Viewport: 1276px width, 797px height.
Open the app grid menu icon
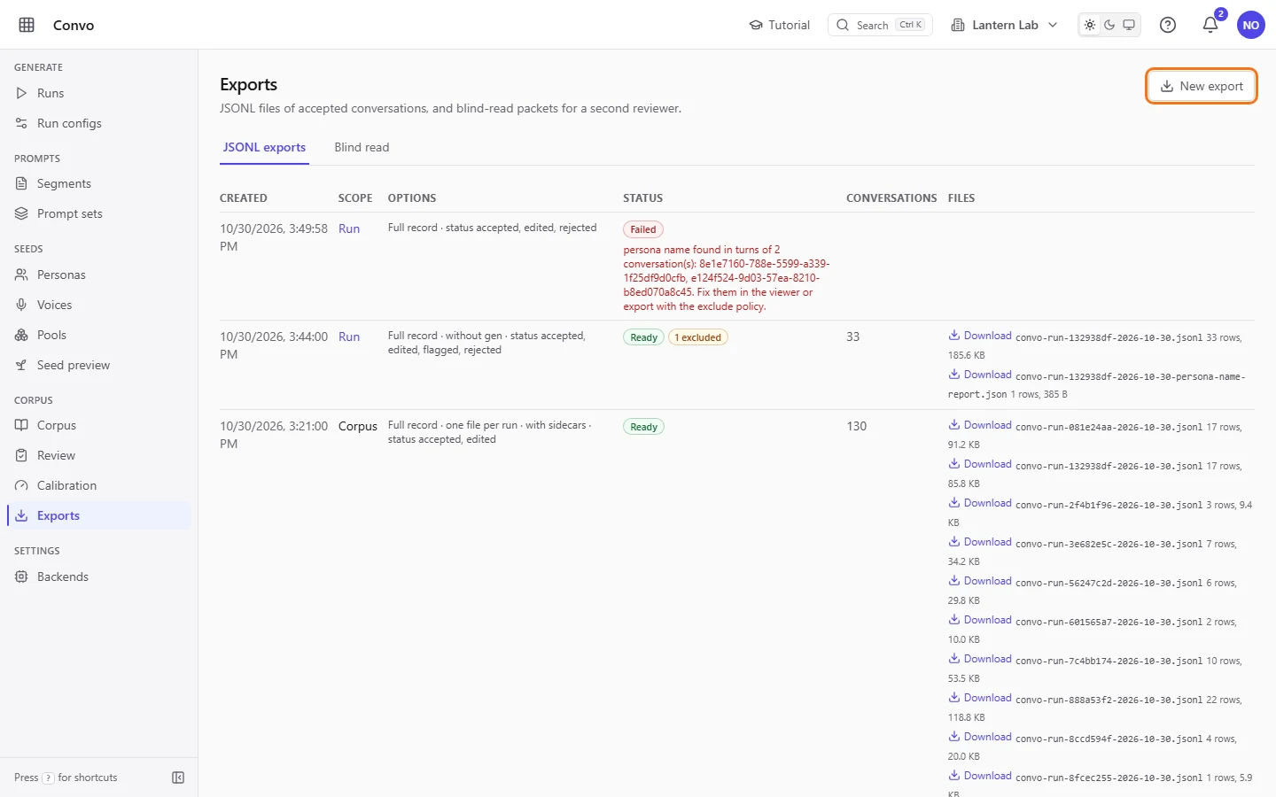pos(27,25)
